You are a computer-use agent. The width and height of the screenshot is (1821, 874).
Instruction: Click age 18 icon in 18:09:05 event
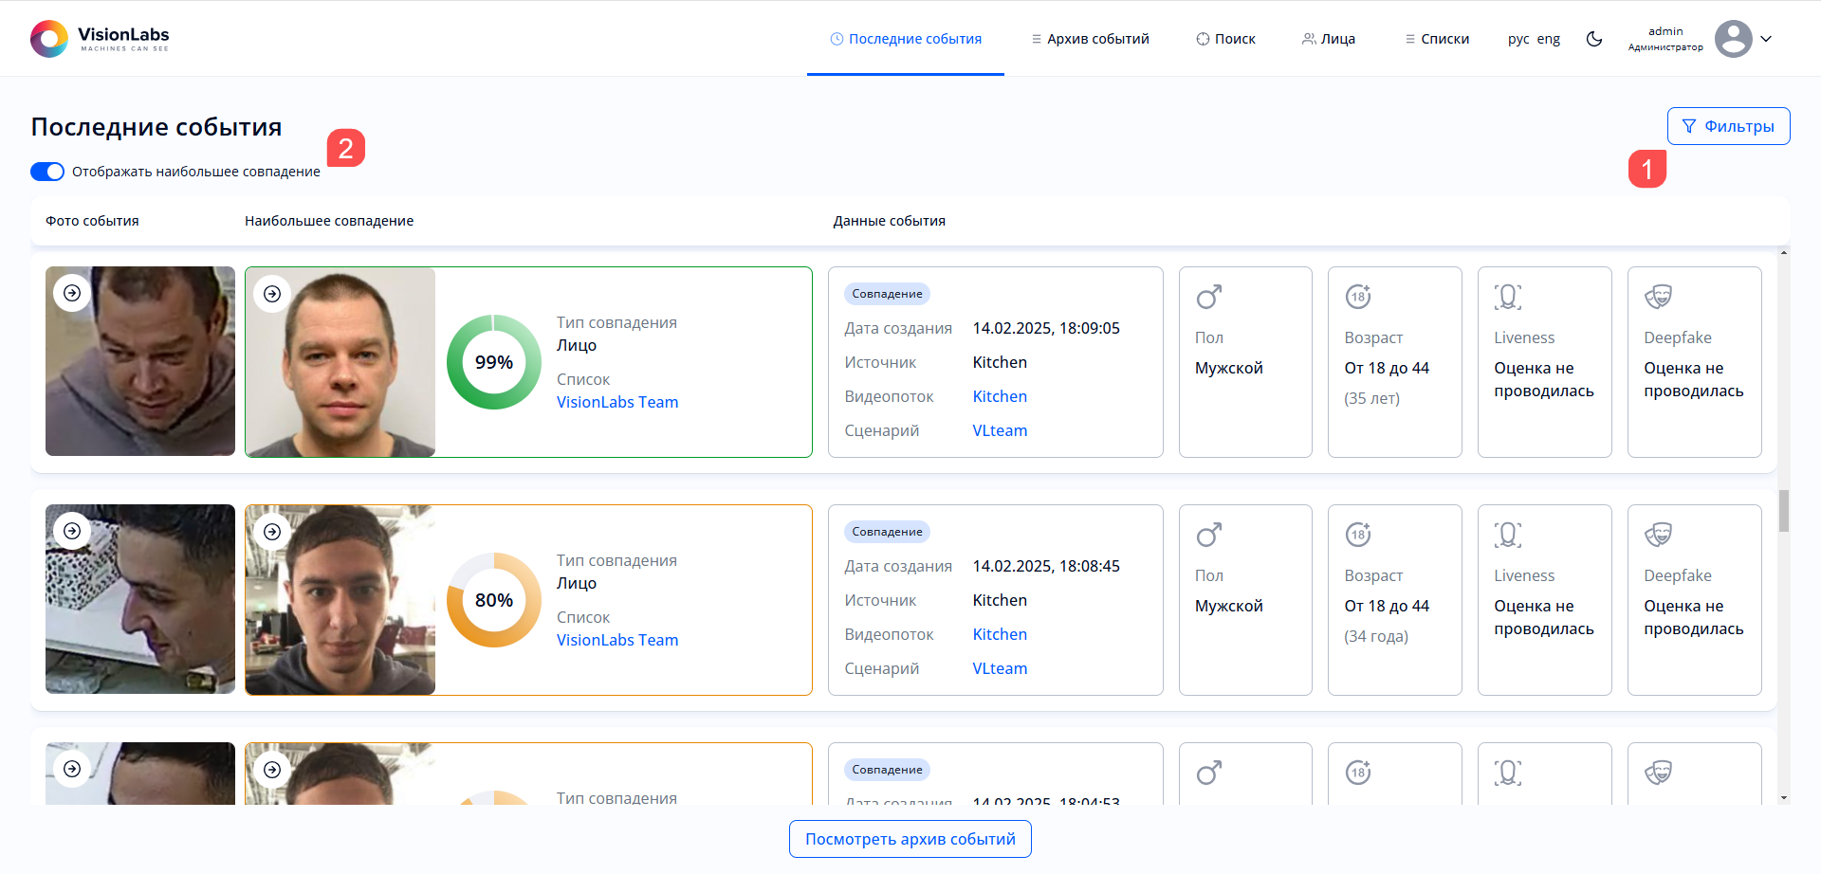click(1358, 297)
